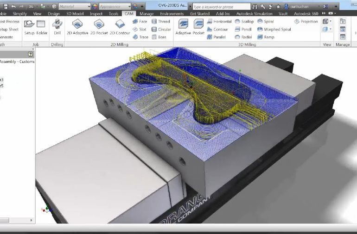The width and height of the screenshot is (357, 234).
Task: Choose the 2D Contour operation
Action: click(x=120, y=27)
